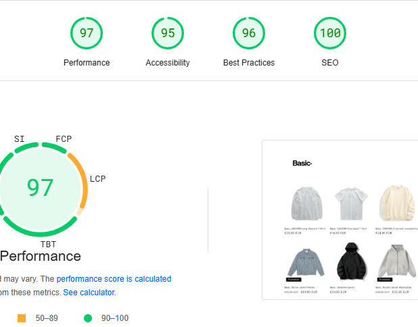
Task: Select the Best Practices gauge showing 96
Action: click(x=249, y=33)
